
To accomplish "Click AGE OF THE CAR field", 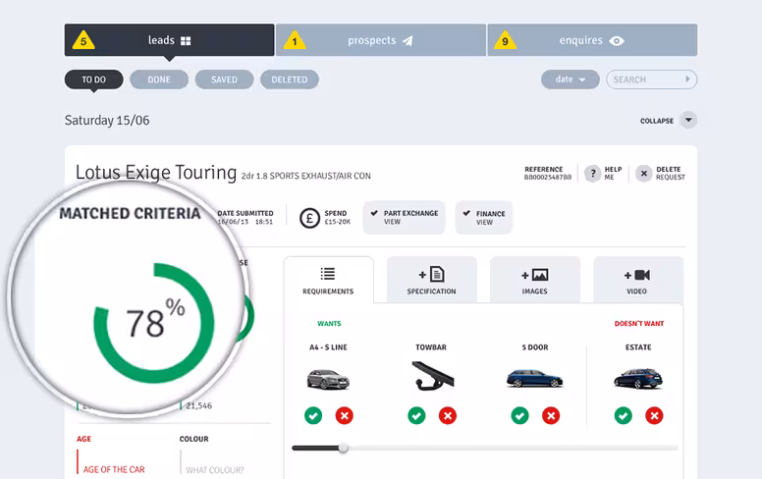I will pos(114,470).
